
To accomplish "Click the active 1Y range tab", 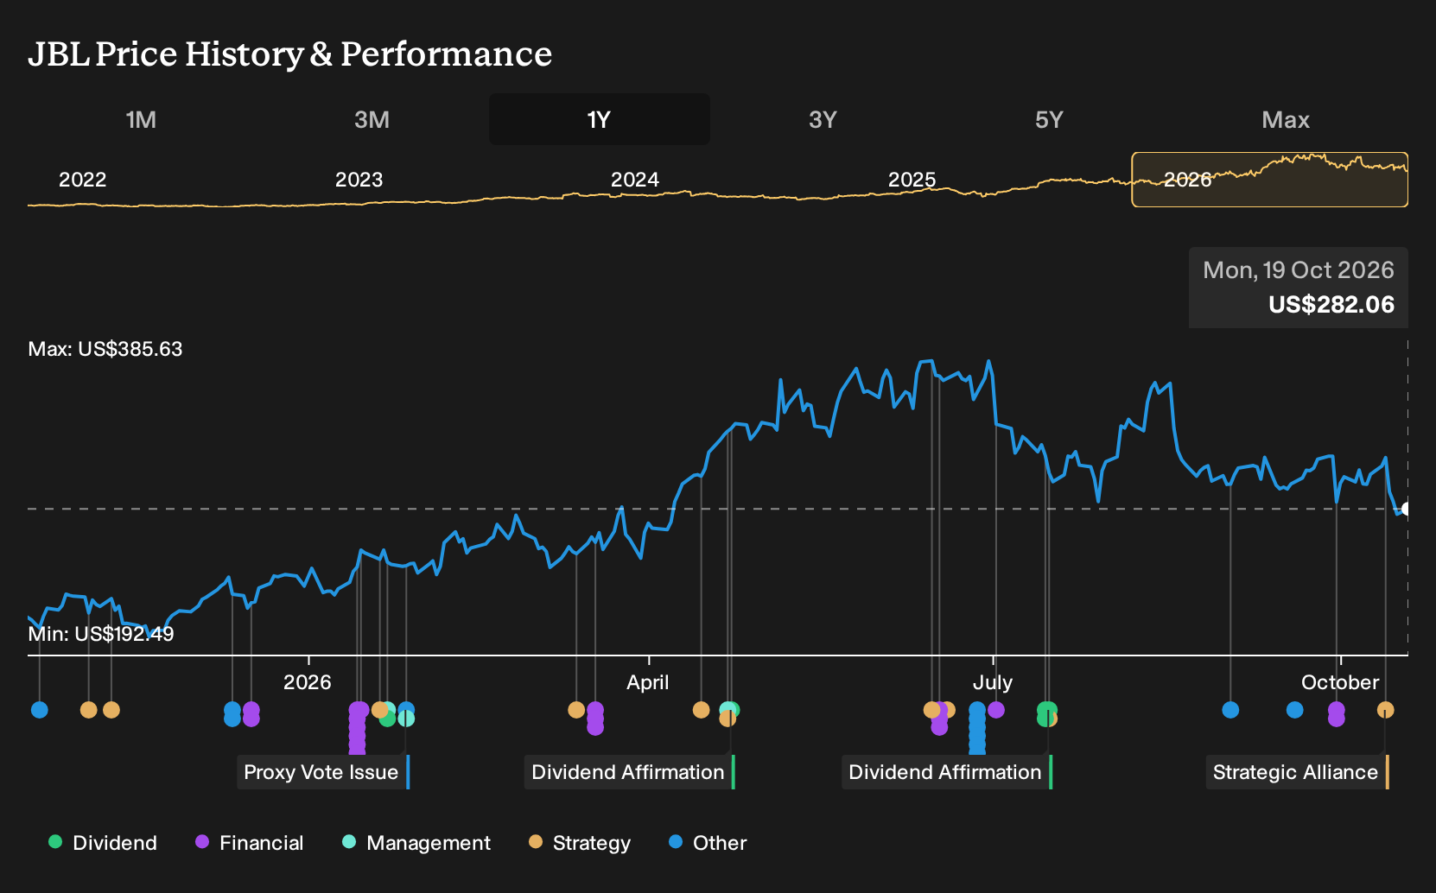I will (600, 120).
